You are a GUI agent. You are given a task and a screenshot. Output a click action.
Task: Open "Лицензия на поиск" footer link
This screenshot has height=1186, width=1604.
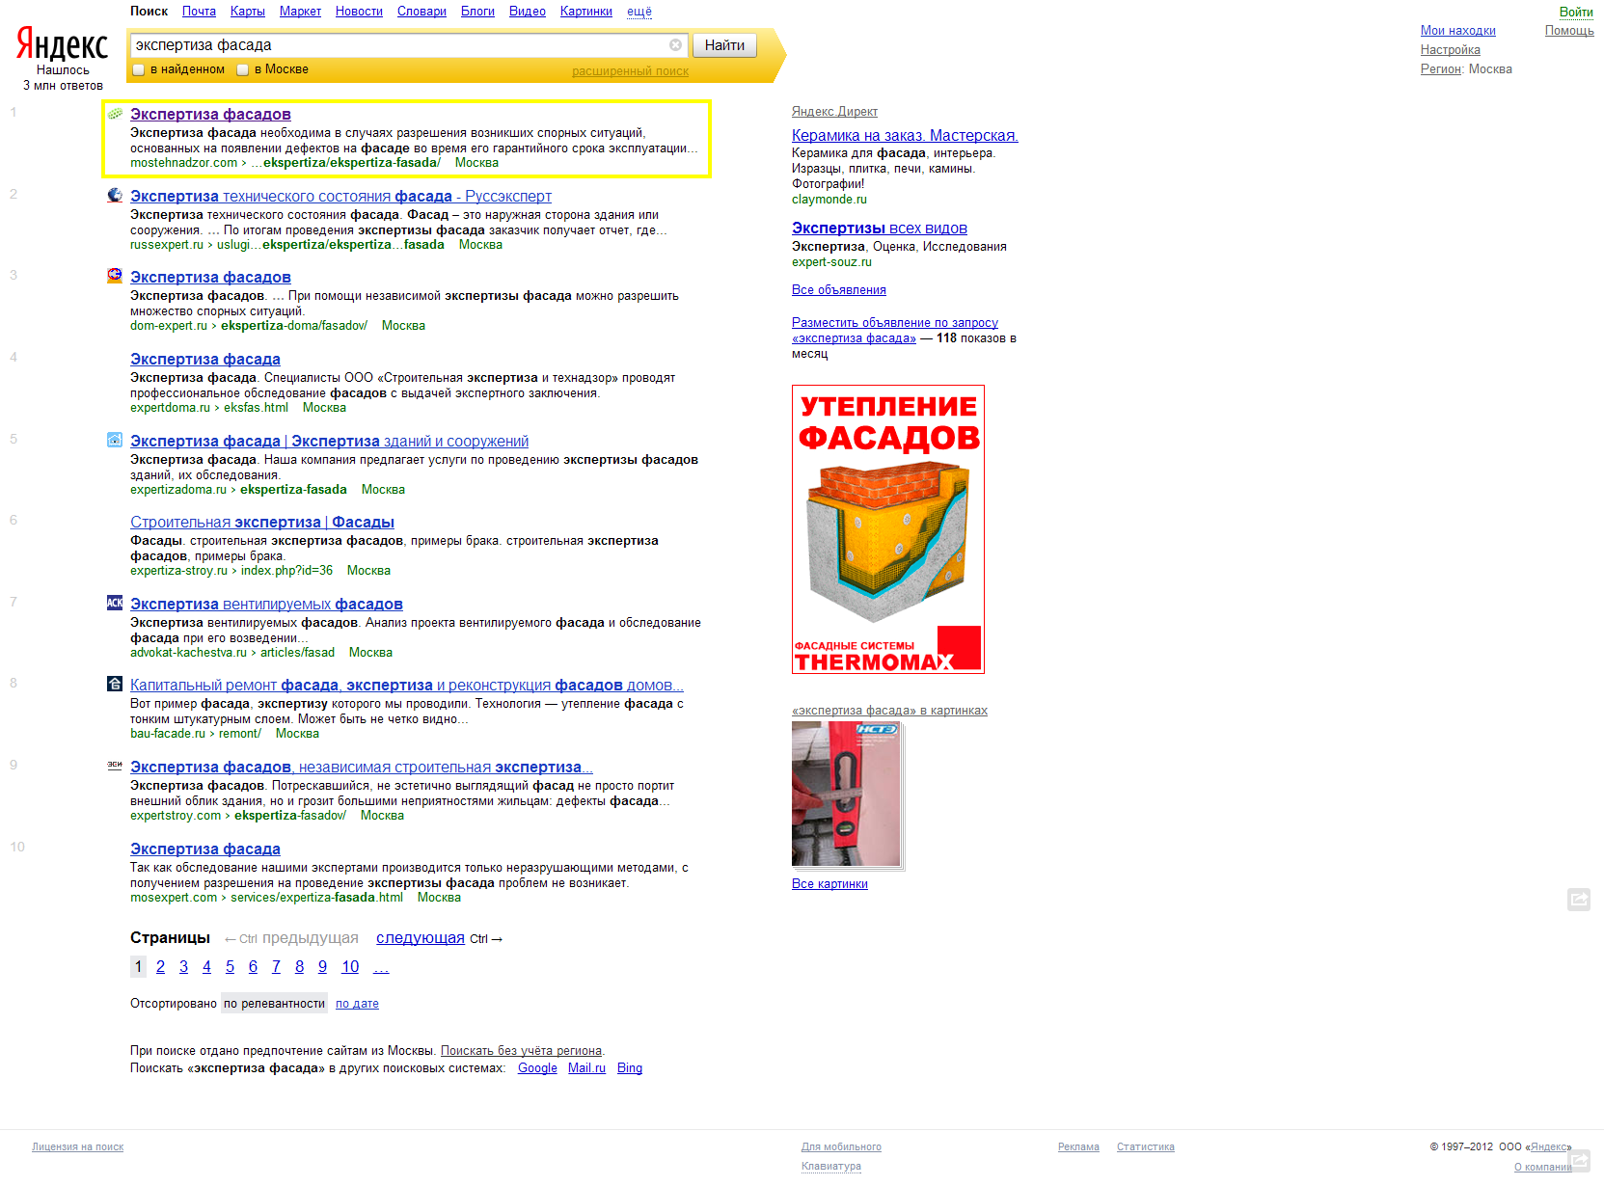pyautogui.click(x=77, y=1147)
